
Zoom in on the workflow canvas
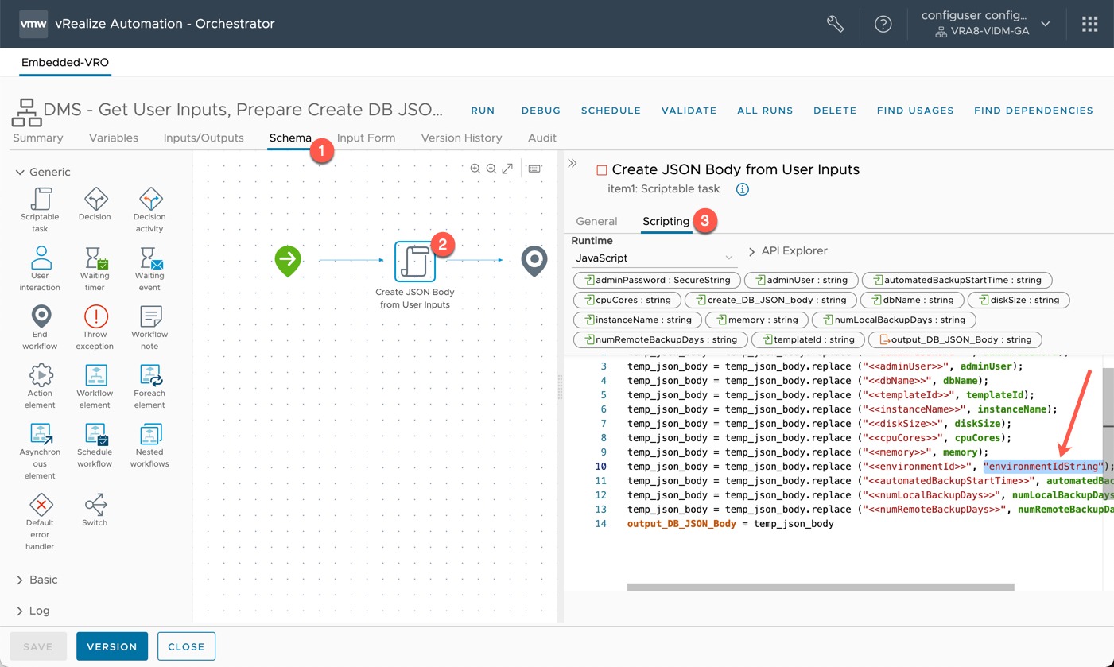pyautogui.click(x=475, y=169)
